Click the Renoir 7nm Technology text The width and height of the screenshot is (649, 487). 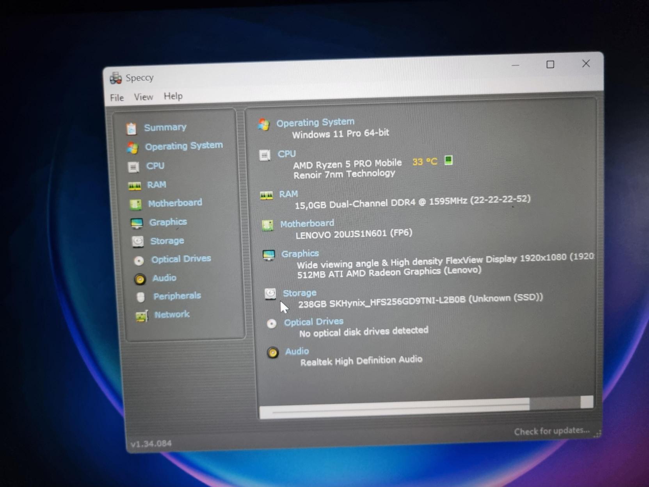click(344, 174)
